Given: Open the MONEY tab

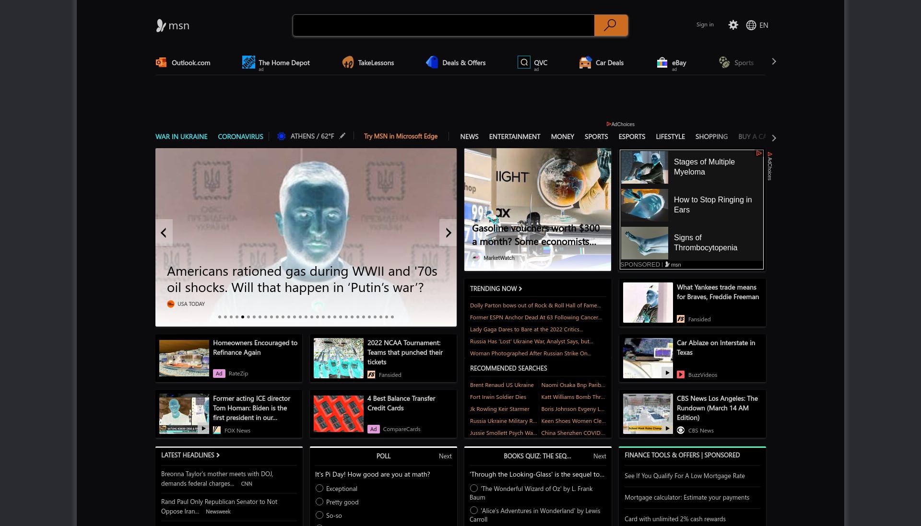Looking at the screenshot, I should click(x=562, y=137).
